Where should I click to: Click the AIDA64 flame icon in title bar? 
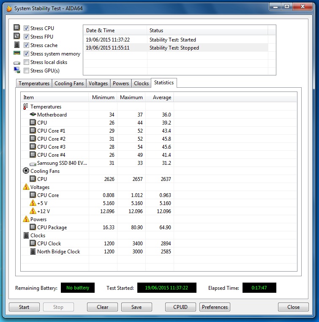tap(8, 7)
